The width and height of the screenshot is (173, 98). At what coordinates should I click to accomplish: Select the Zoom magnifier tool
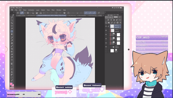tap(12, 20)
